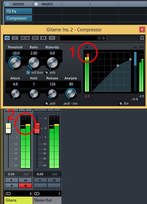
Task: Click the Stereo Out red fader handle
Action: click(x=37, y=128)
